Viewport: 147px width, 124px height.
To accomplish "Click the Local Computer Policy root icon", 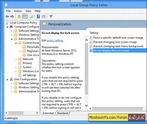I will tap(7, 23).
